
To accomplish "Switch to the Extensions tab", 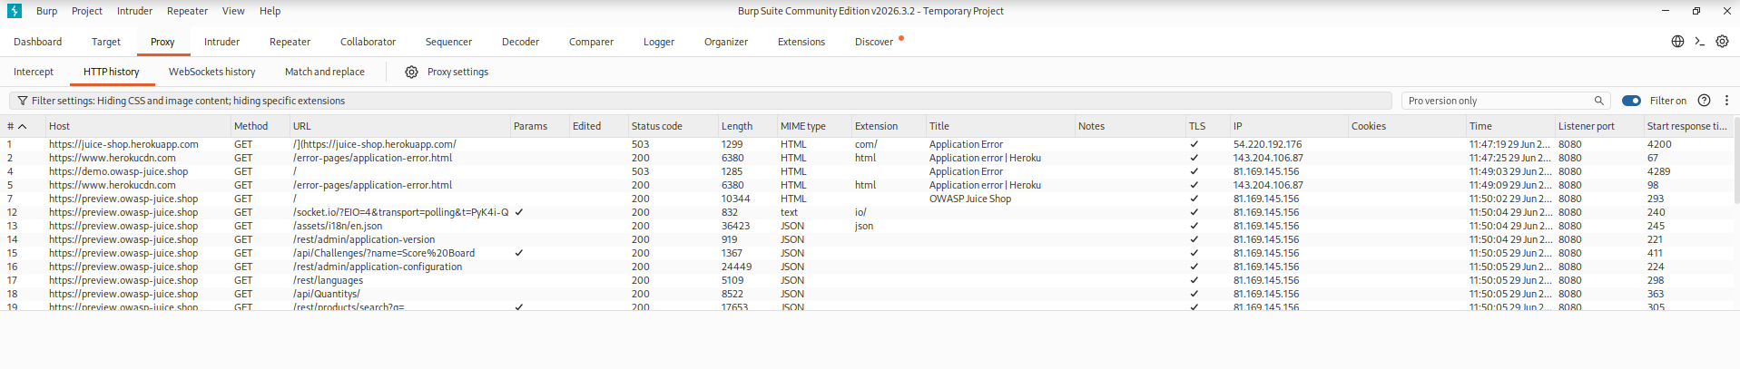I will [801, 42].
